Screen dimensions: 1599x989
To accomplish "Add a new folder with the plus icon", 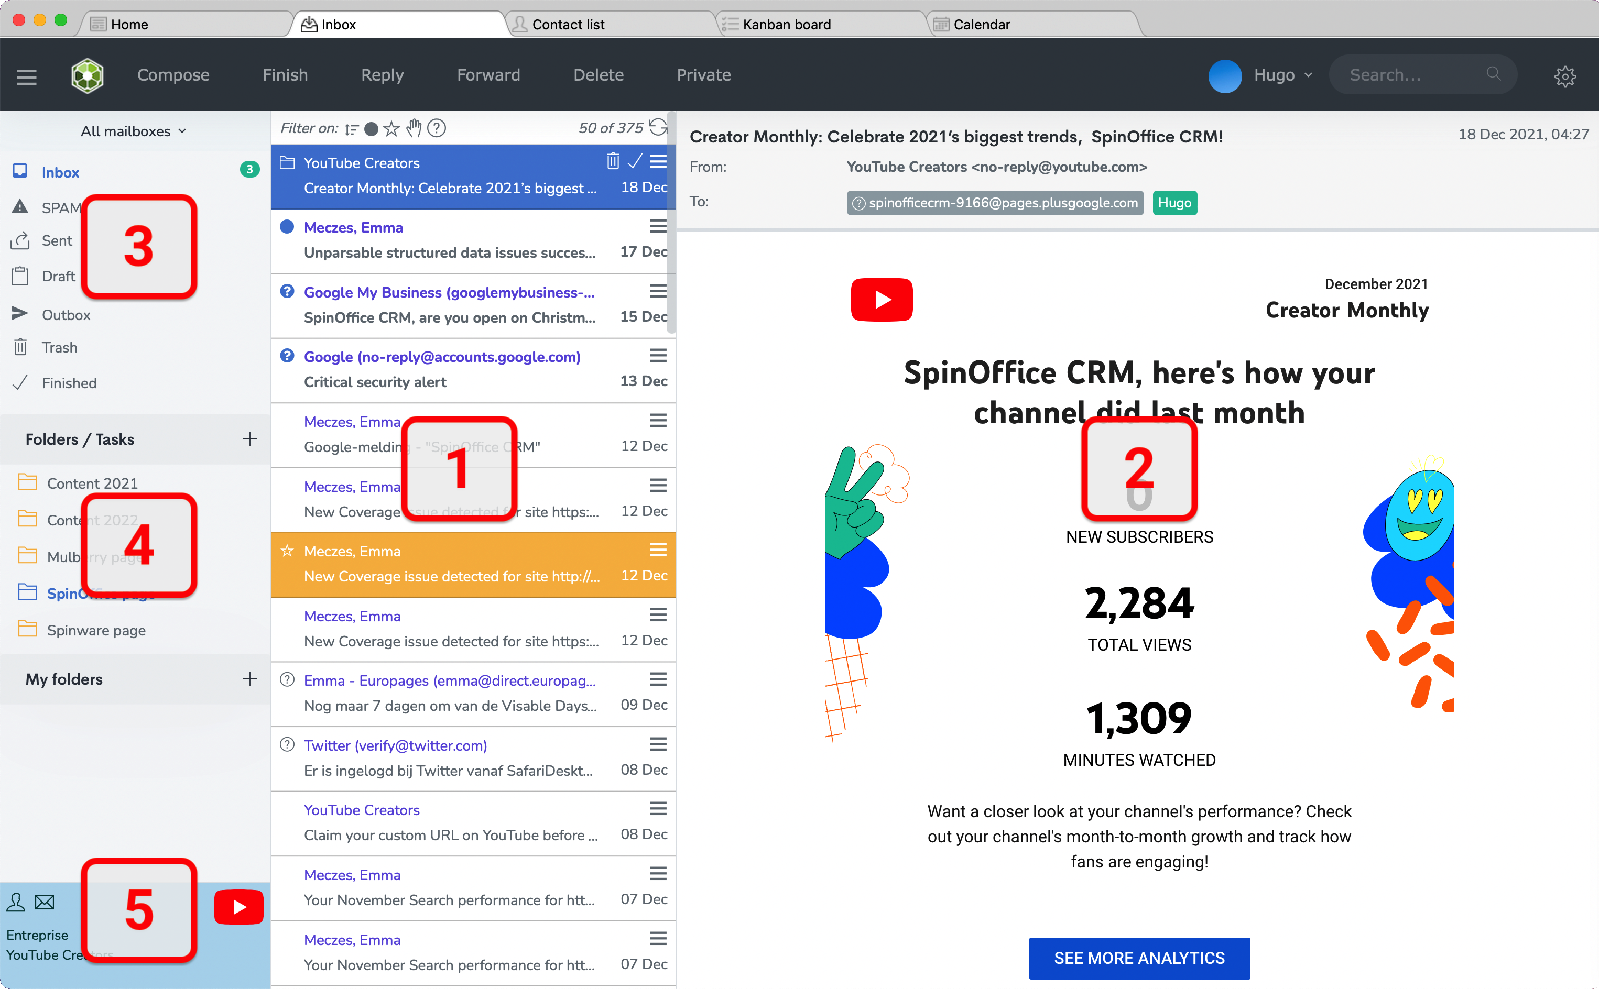I will (x=250, y=439).
